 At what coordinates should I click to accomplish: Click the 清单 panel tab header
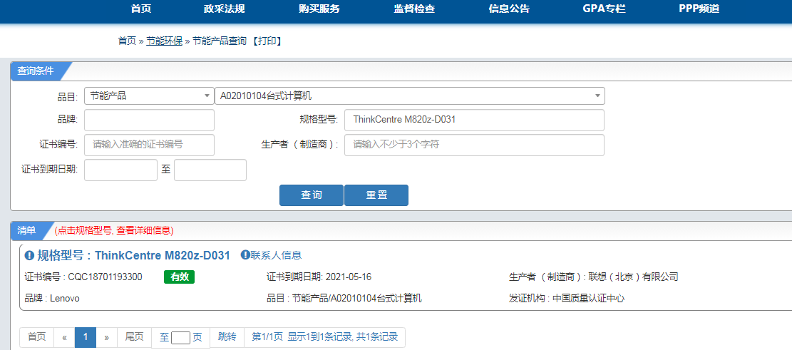coord(27,230)
